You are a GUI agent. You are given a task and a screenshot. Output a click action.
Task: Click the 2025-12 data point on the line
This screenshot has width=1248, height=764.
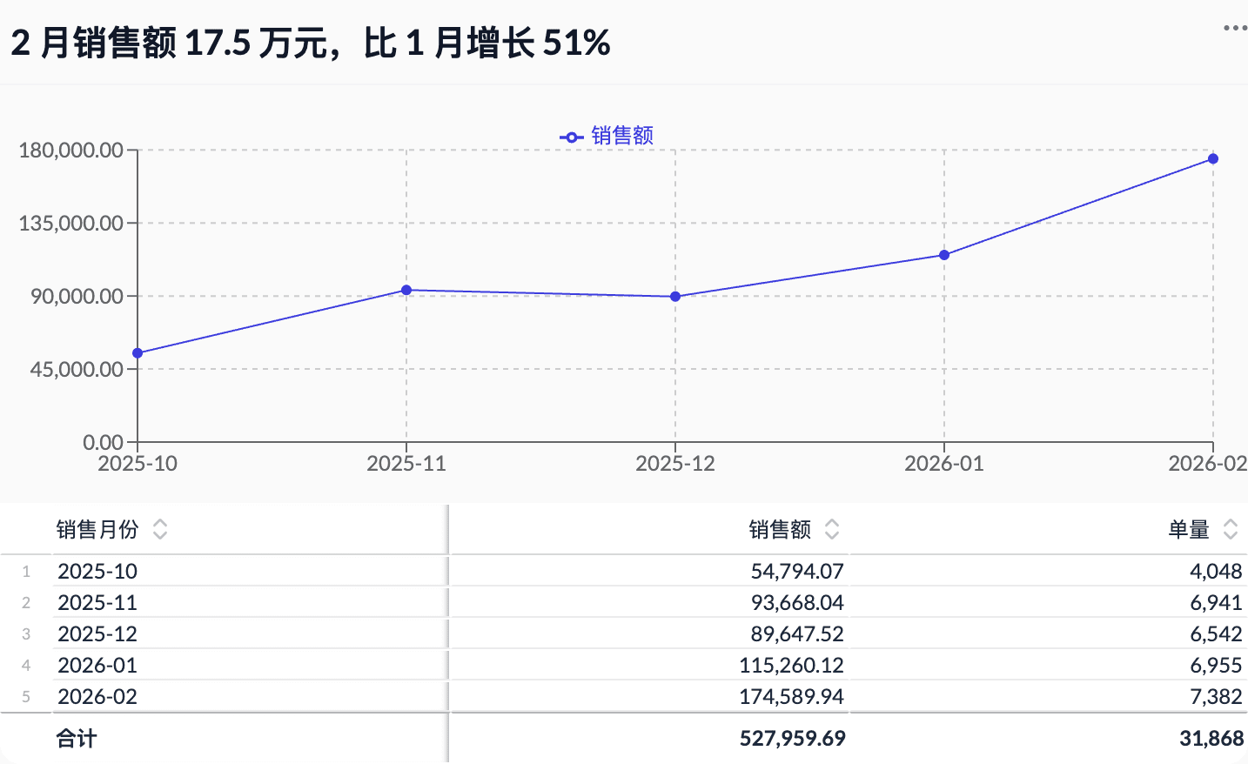pos(675,297)
